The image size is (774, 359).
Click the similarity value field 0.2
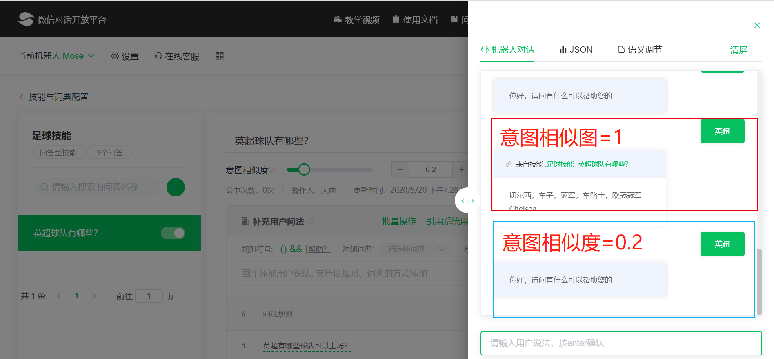pyautogui.click(x=431, y=170)
